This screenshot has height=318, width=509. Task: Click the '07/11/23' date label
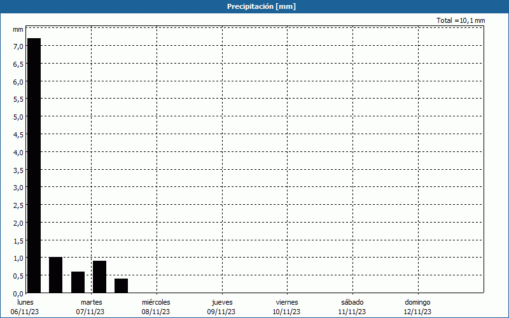(90, 312)
